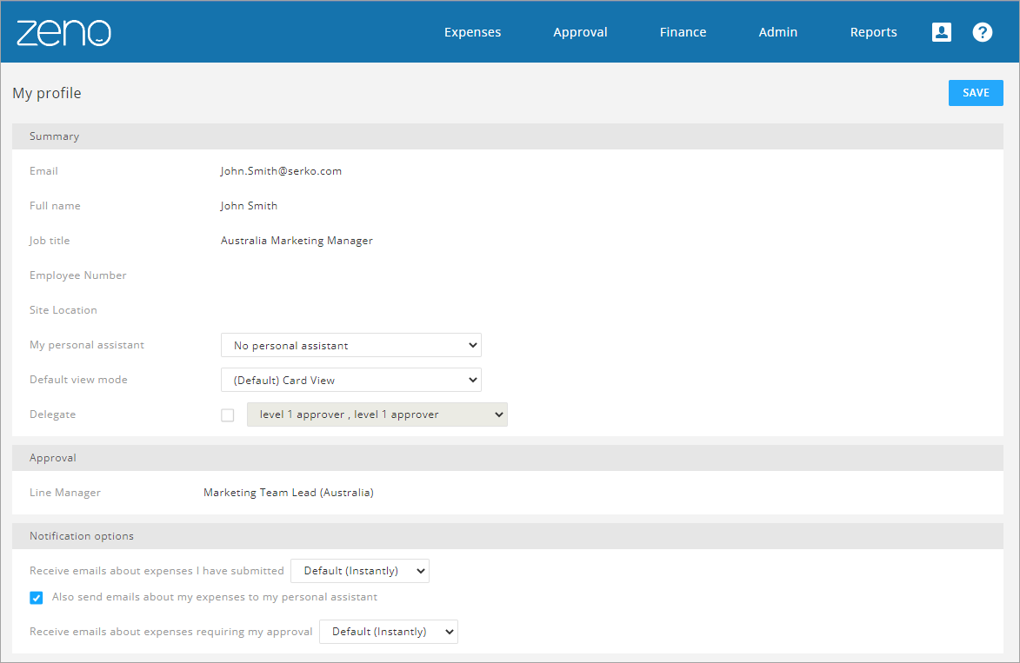Uncheck Also send emails to personal assistant

(37, 597)
